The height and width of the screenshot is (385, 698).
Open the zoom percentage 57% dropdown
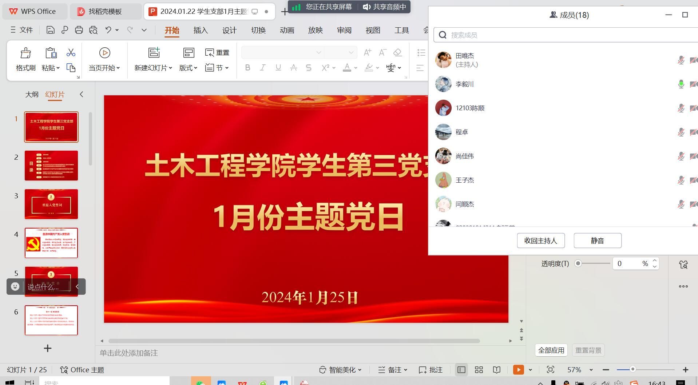coord(591,370)
